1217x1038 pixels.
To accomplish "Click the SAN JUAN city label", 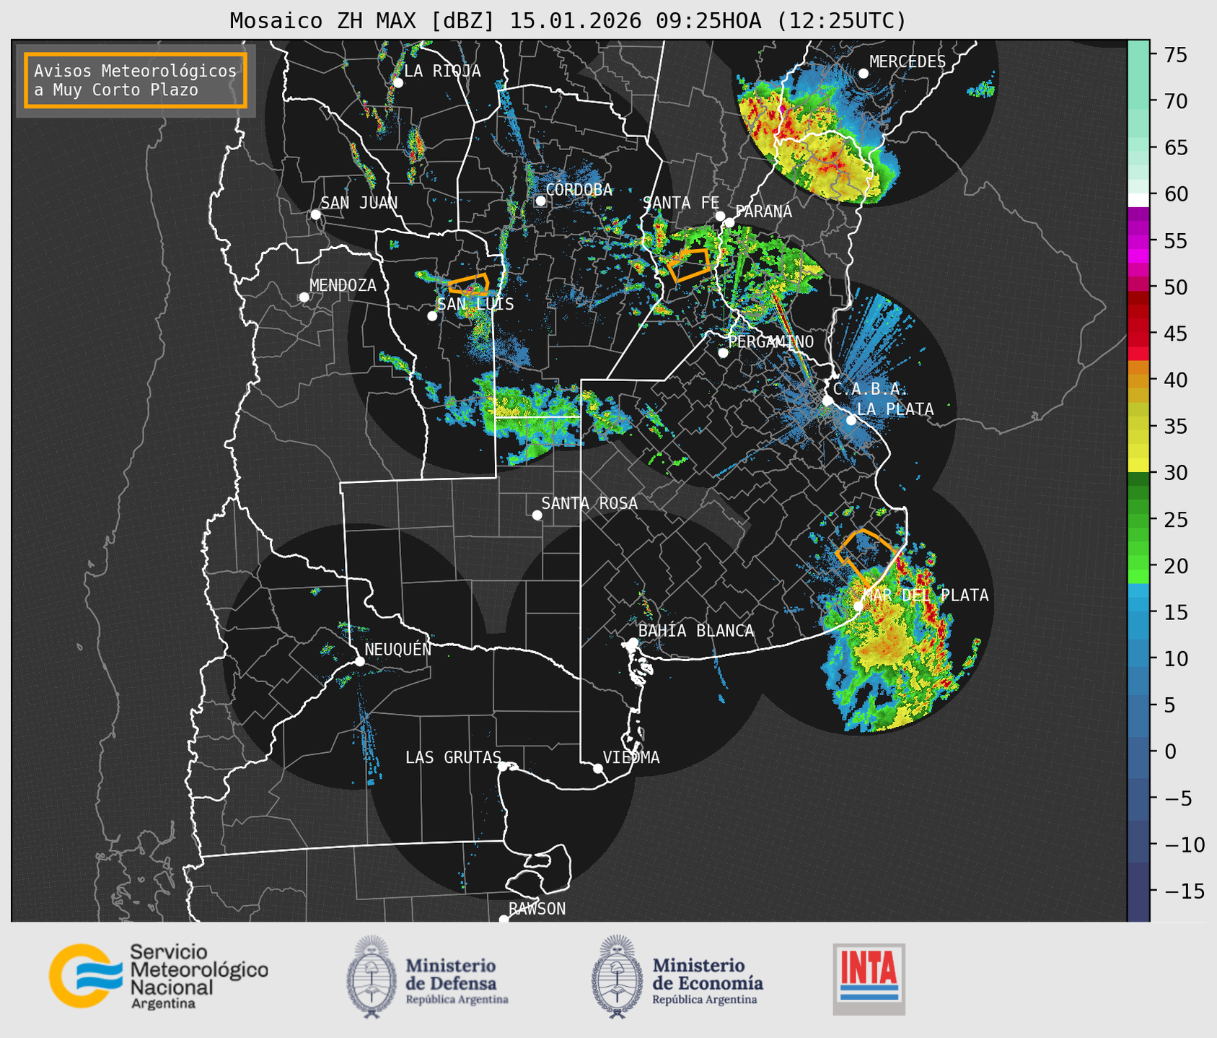I will (x=359, y=203).
